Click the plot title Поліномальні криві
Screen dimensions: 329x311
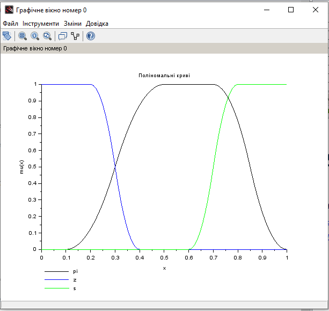[x=164, y=76]
